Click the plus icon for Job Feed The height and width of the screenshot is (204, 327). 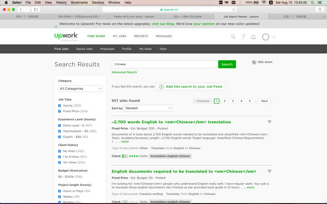(x=161, y=87)
